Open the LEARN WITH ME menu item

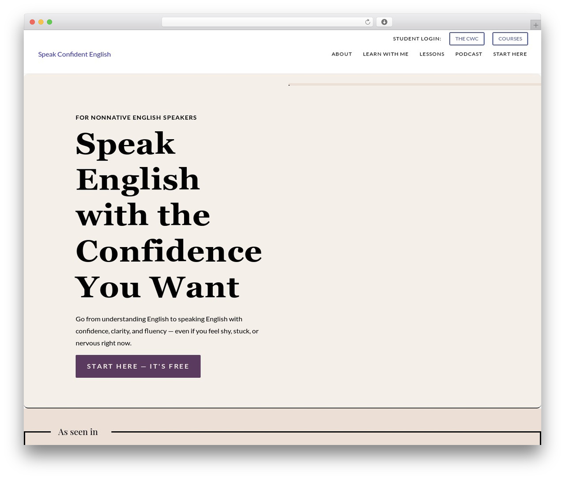click(385, 54)
